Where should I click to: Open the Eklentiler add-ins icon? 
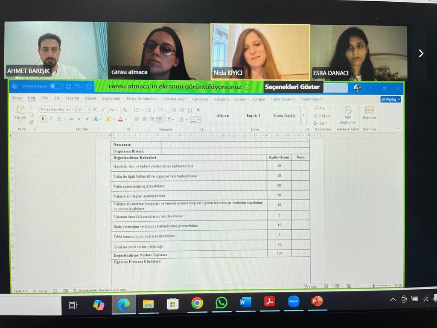point(369,112)
